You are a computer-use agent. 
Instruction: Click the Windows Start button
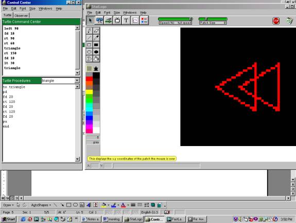coord(9,219)
